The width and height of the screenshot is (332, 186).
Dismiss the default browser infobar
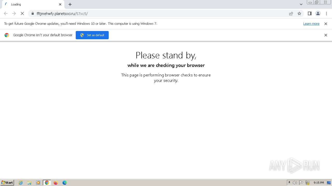pos(326,35)
